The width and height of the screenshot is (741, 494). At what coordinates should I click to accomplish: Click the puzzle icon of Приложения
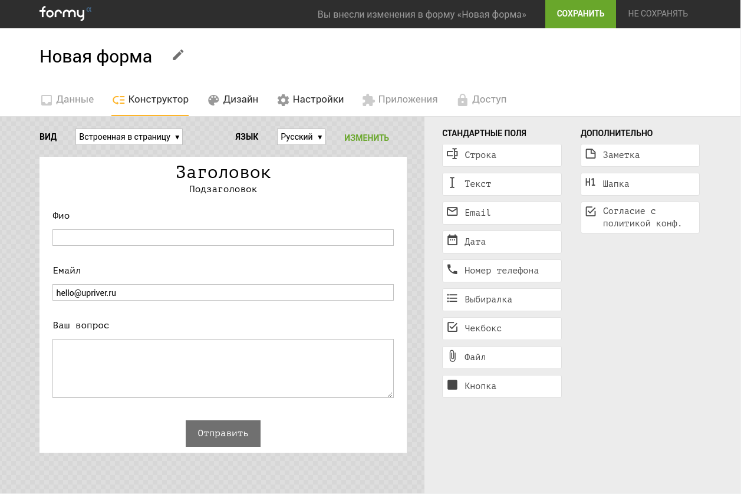pos(368,100)
